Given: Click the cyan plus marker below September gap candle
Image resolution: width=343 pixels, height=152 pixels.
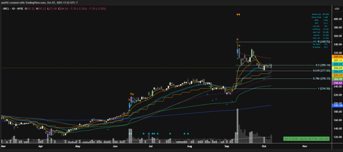Looking at the screenshot, I should click(x=238, y=58).
